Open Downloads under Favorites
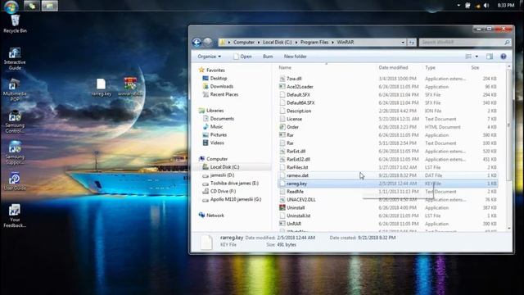This screenshot has height=295, width=524. point(218,86)
